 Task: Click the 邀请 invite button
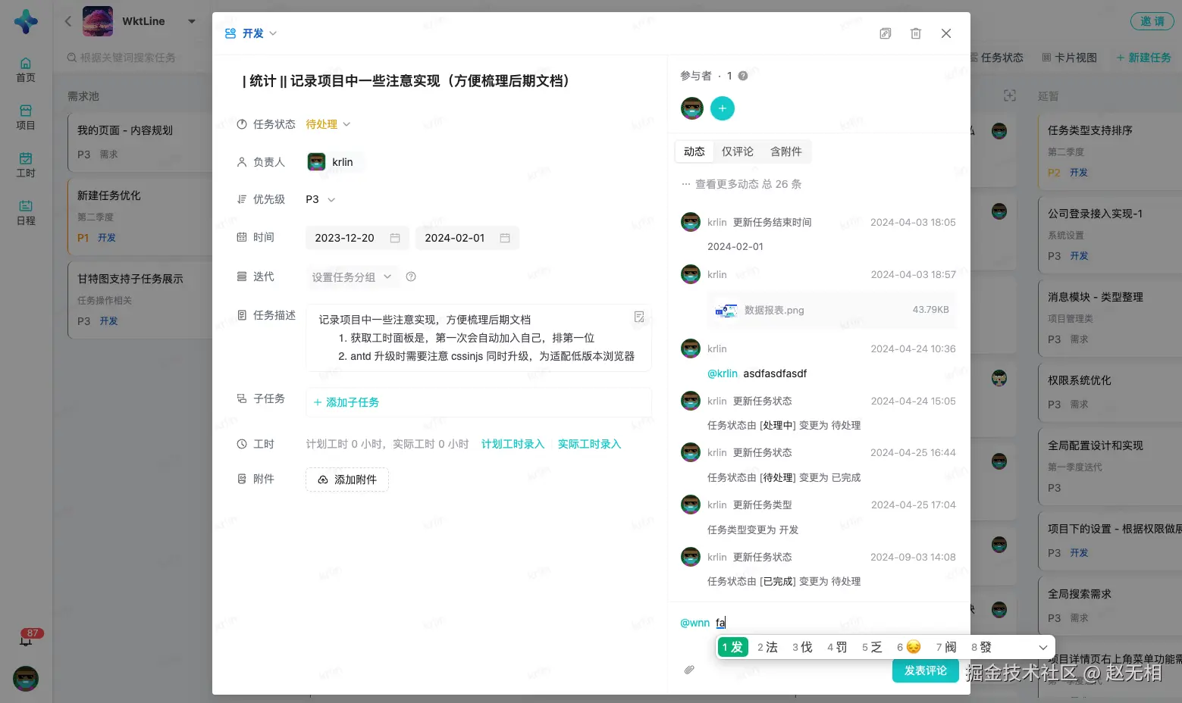(1152, 21)
